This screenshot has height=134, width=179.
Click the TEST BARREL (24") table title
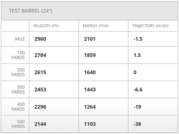pos(31,11)
